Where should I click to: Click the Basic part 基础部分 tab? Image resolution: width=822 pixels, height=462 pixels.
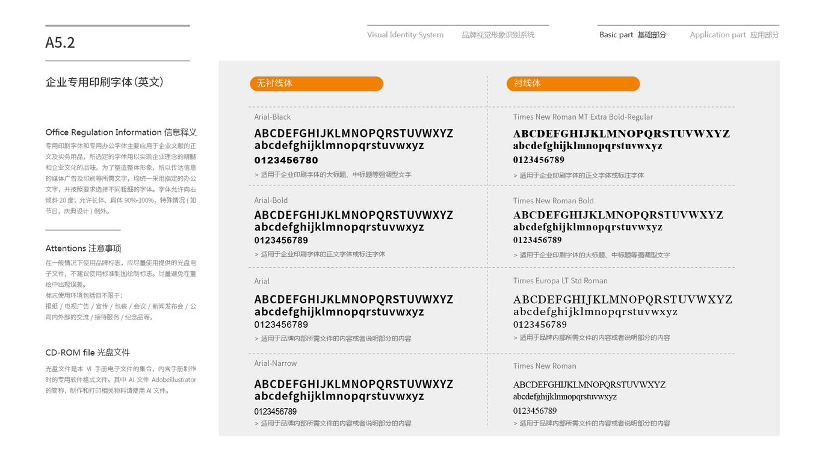(632, 35)
